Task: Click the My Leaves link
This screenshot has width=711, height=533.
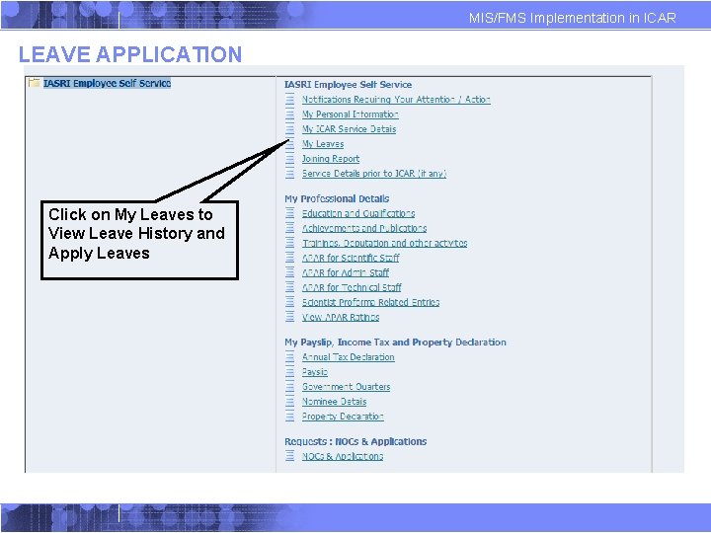Action: pyautogui.click(x=323, y=144)
